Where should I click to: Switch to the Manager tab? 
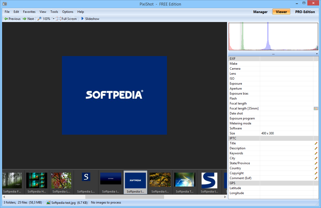[x=260, y=12]
